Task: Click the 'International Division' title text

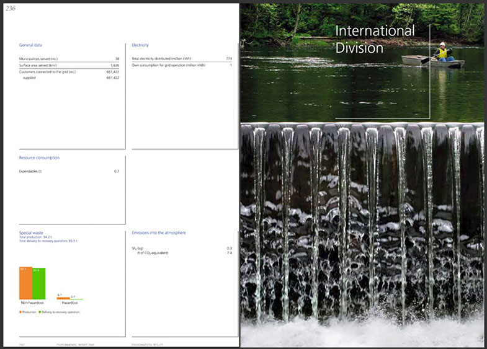Action: [x=375, y=38]
